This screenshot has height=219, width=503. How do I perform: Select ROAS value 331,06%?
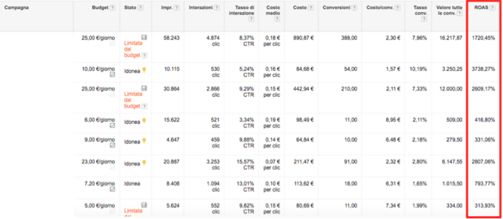[485, 140]
